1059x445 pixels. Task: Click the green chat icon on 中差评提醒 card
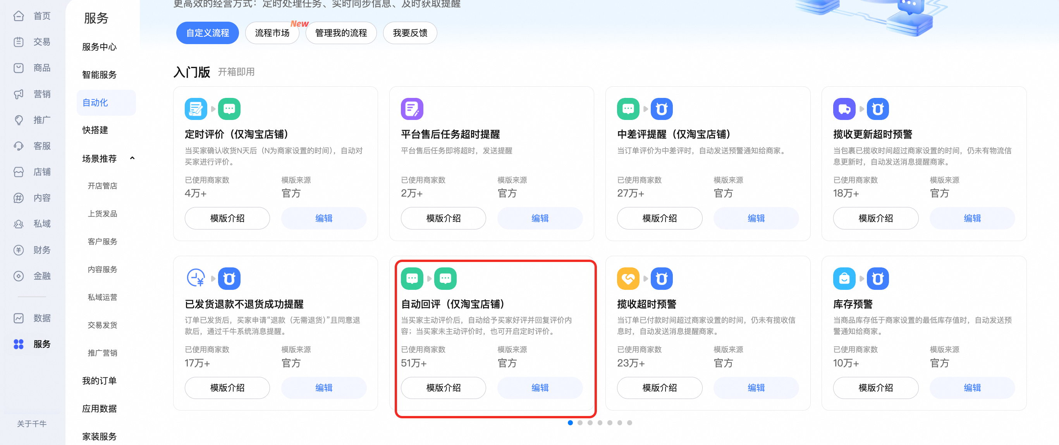628,109
